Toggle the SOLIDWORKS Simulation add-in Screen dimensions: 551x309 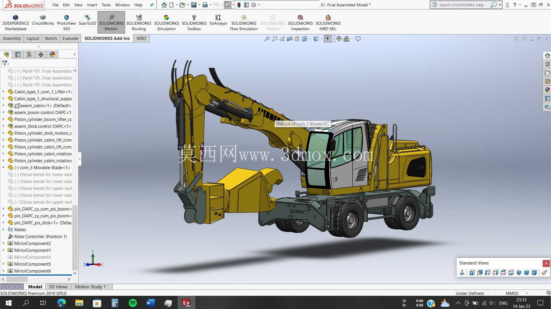(x=166, y=22)
